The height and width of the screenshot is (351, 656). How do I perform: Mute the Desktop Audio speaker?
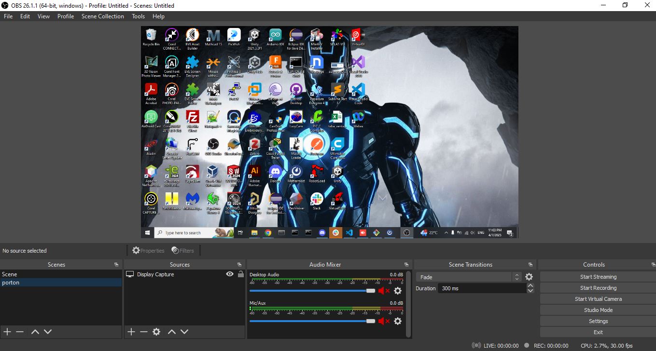[383, 291]
